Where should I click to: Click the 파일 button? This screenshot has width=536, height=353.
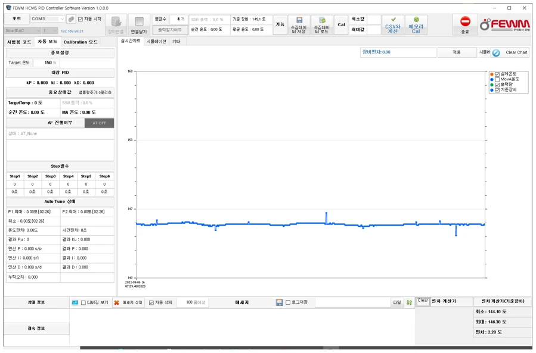point(397,302)
